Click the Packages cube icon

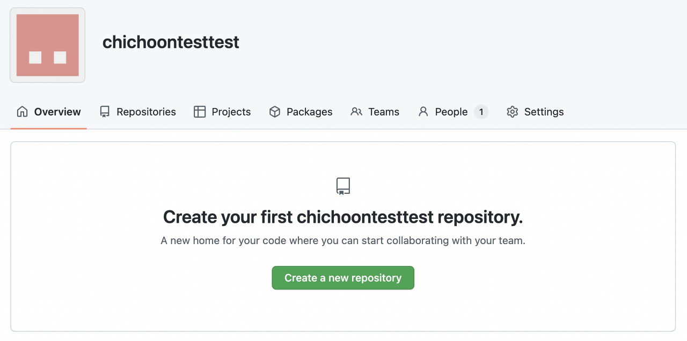tap(275, 112)
